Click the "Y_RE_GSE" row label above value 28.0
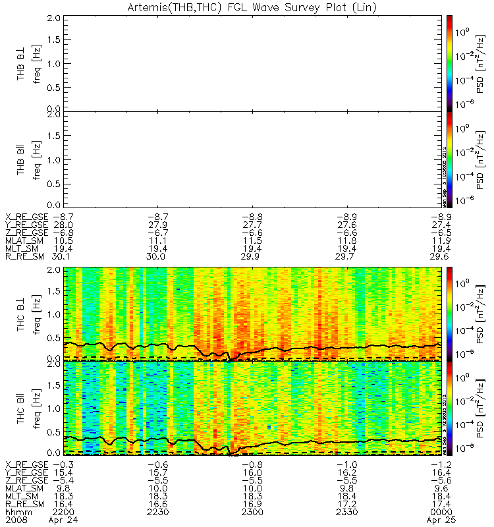Viewport: 494px width, 527px height. (x=26, y=225)
